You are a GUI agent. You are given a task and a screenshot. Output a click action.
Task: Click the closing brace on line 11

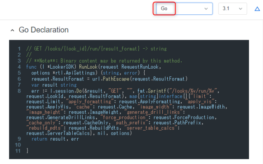(x=28, y=151)
